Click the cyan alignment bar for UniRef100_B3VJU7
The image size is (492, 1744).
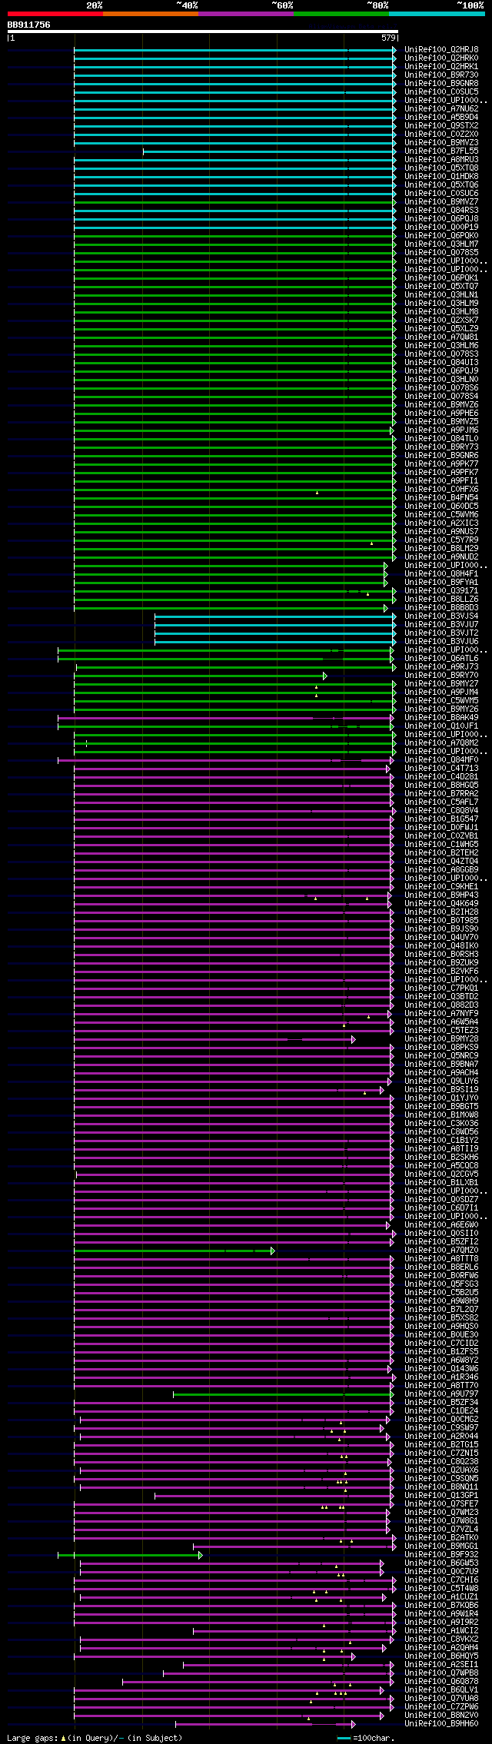(275, 624)
